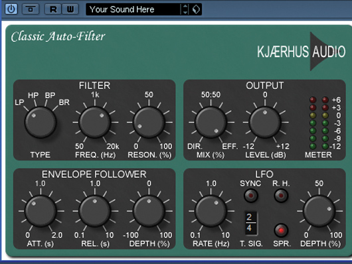The image size is (352, 264).
Task: Click the 'Your Sound Here' preset name field
Action: tap(133, 9)
